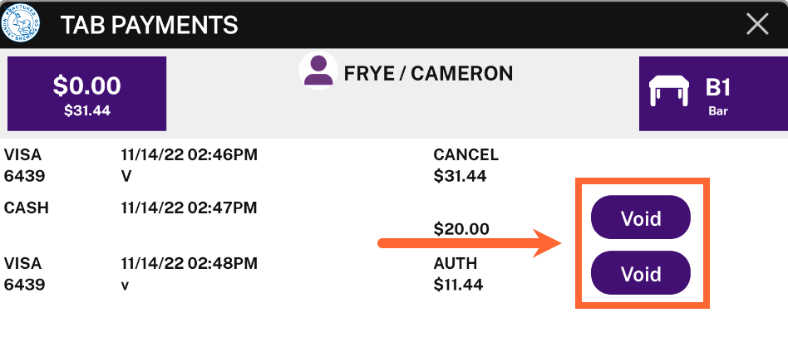Close the Tab Payments window

coord(757,24)
